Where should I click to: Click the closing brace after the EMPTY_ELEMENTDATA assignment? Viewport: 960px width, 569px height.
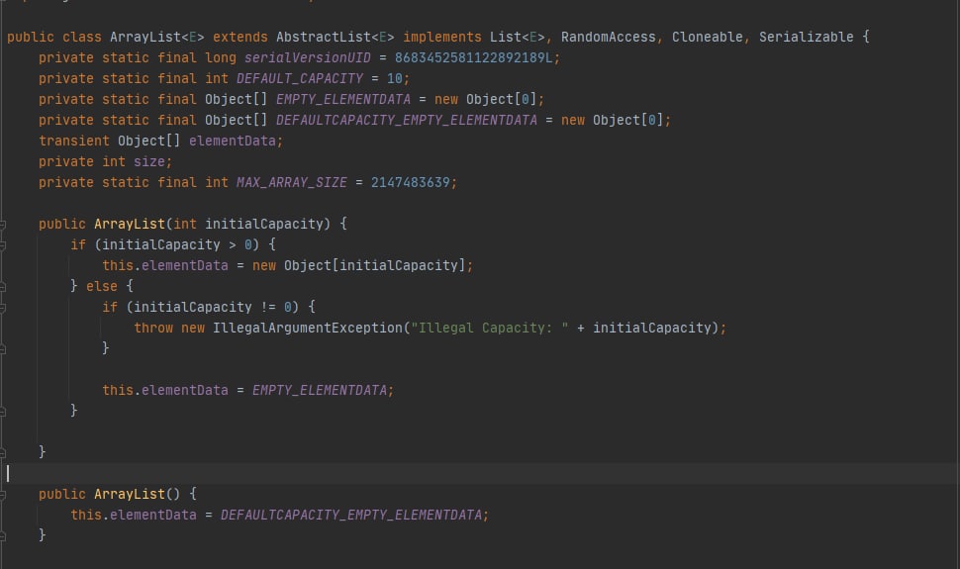(x=73, y=411)
